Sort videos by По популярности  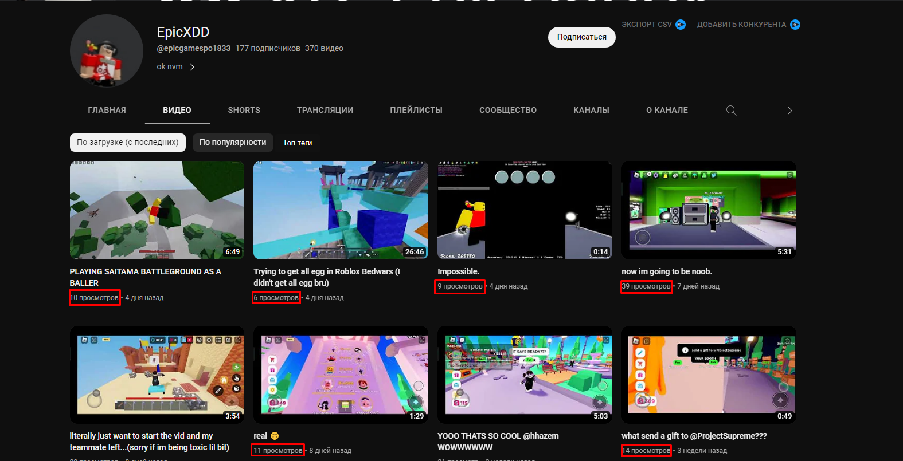click(x=233, y=143)
